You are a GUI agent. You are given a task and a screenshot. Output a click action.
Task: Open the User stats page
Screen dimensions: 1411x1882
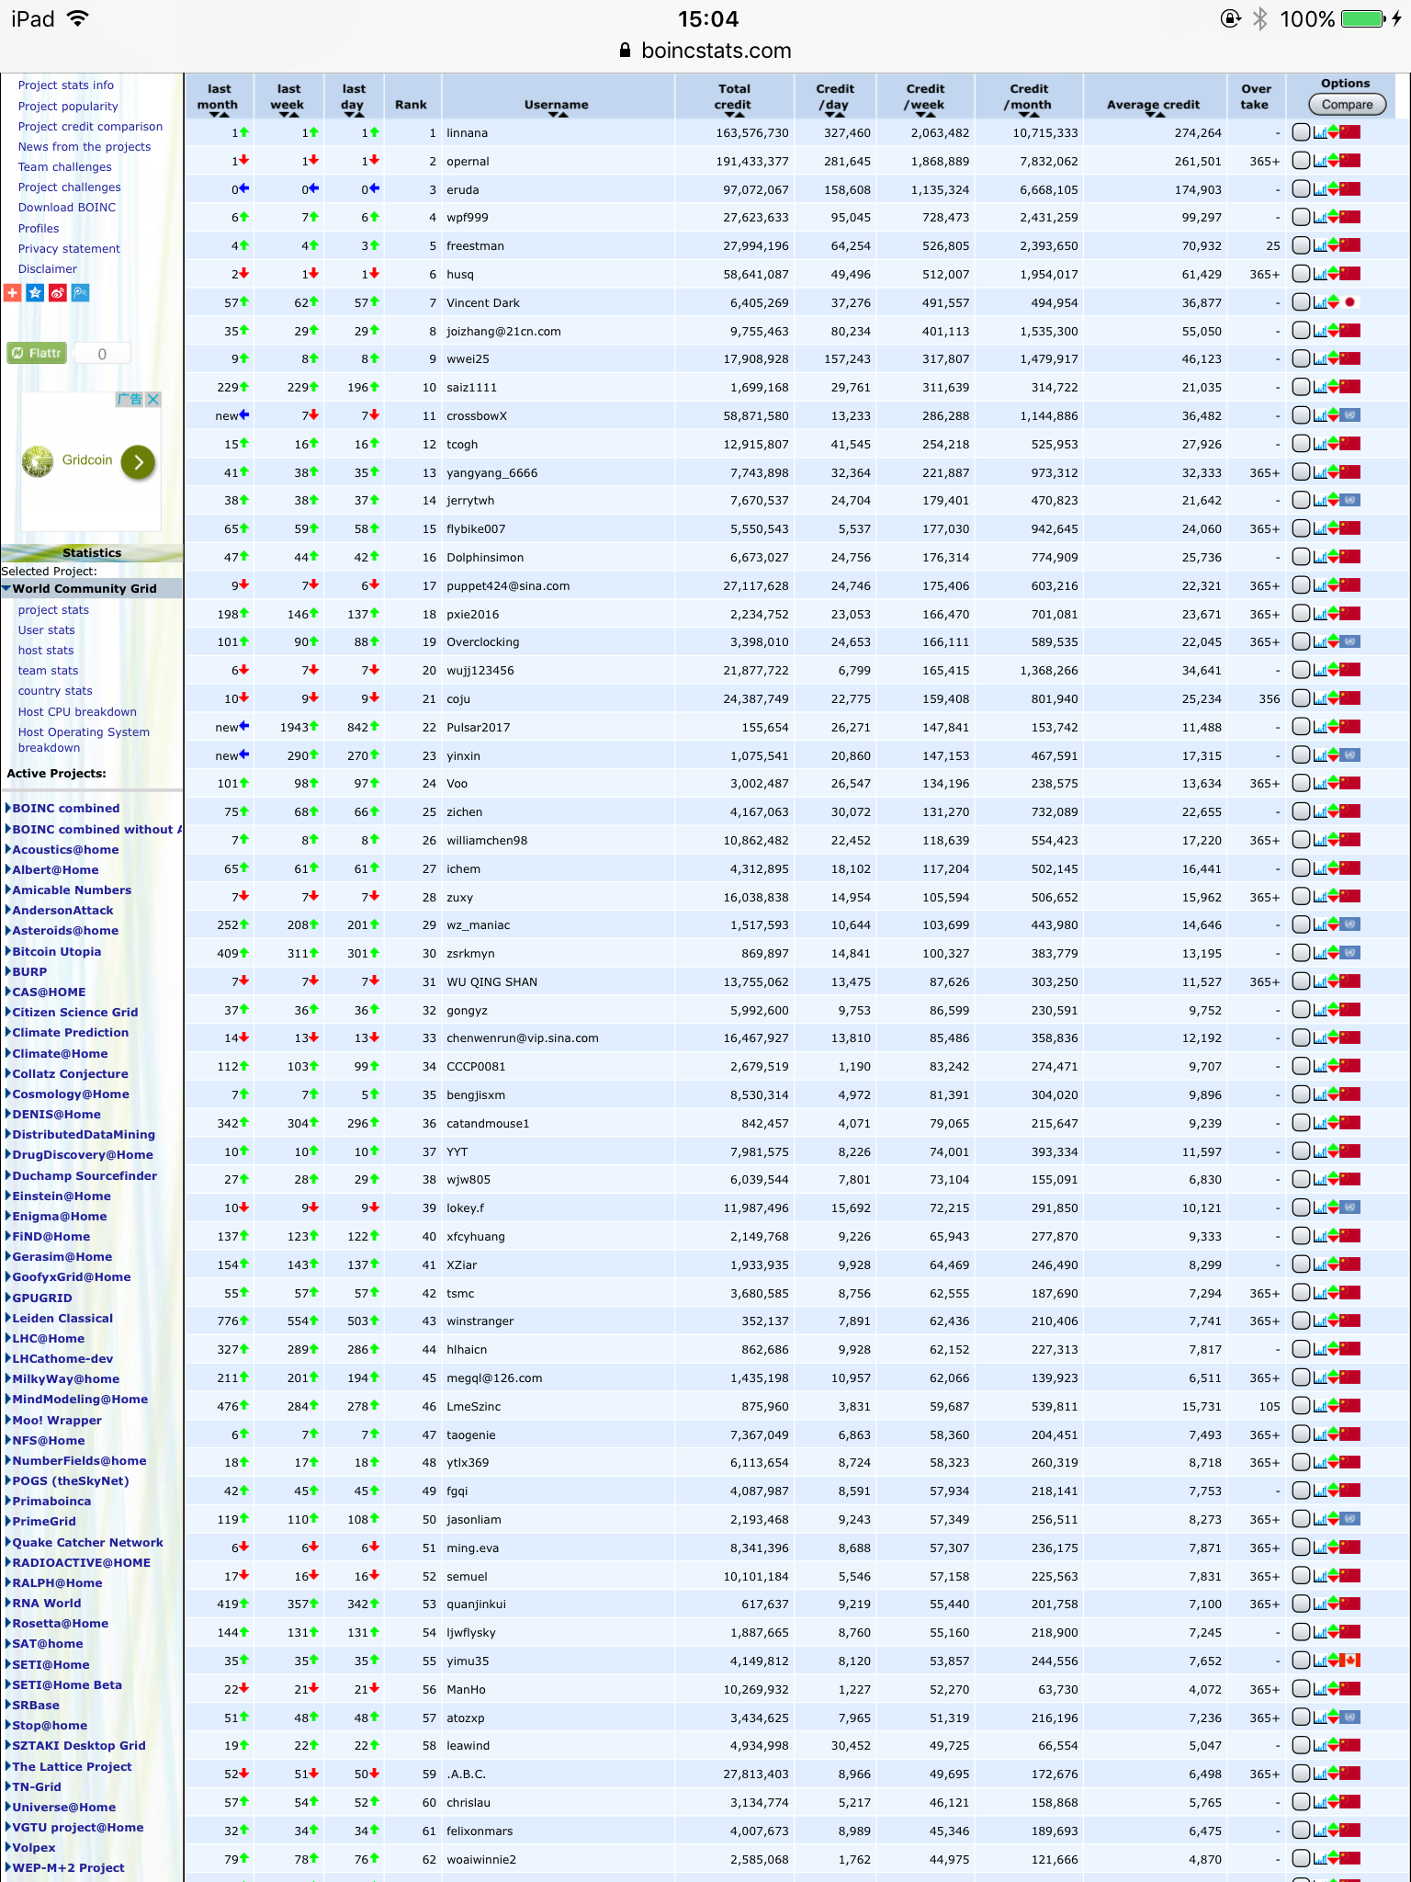coord(46,630)
